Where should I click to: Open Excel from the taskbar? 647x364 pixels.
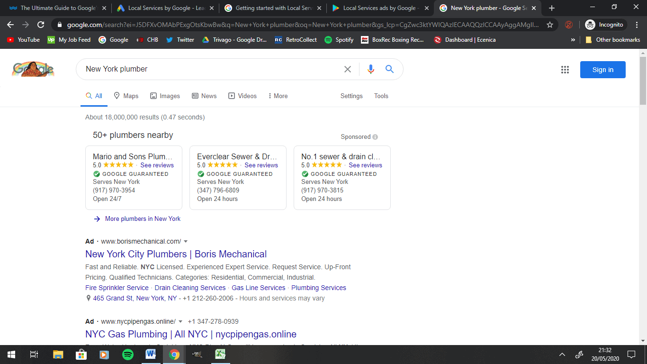click(220, 354)
